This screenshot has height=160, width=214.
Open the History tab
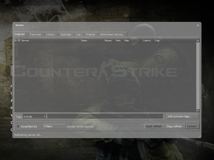coord(52,35)
